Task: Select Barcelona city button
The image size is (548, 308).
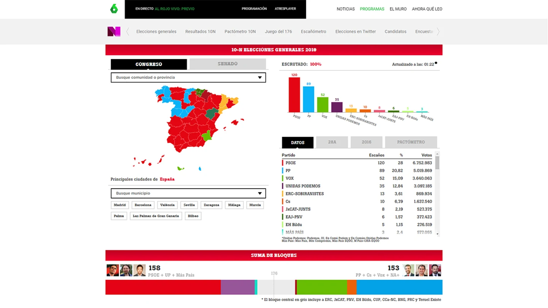Action: [x=143, y=205]
